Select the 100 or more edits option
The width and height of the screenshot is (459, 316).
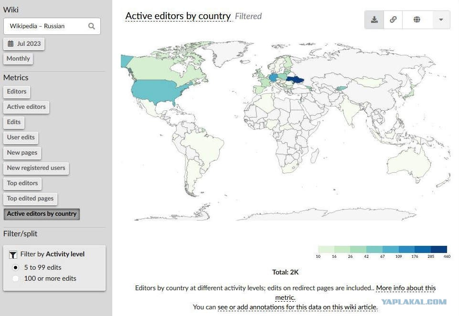click(x=15, y=279)
